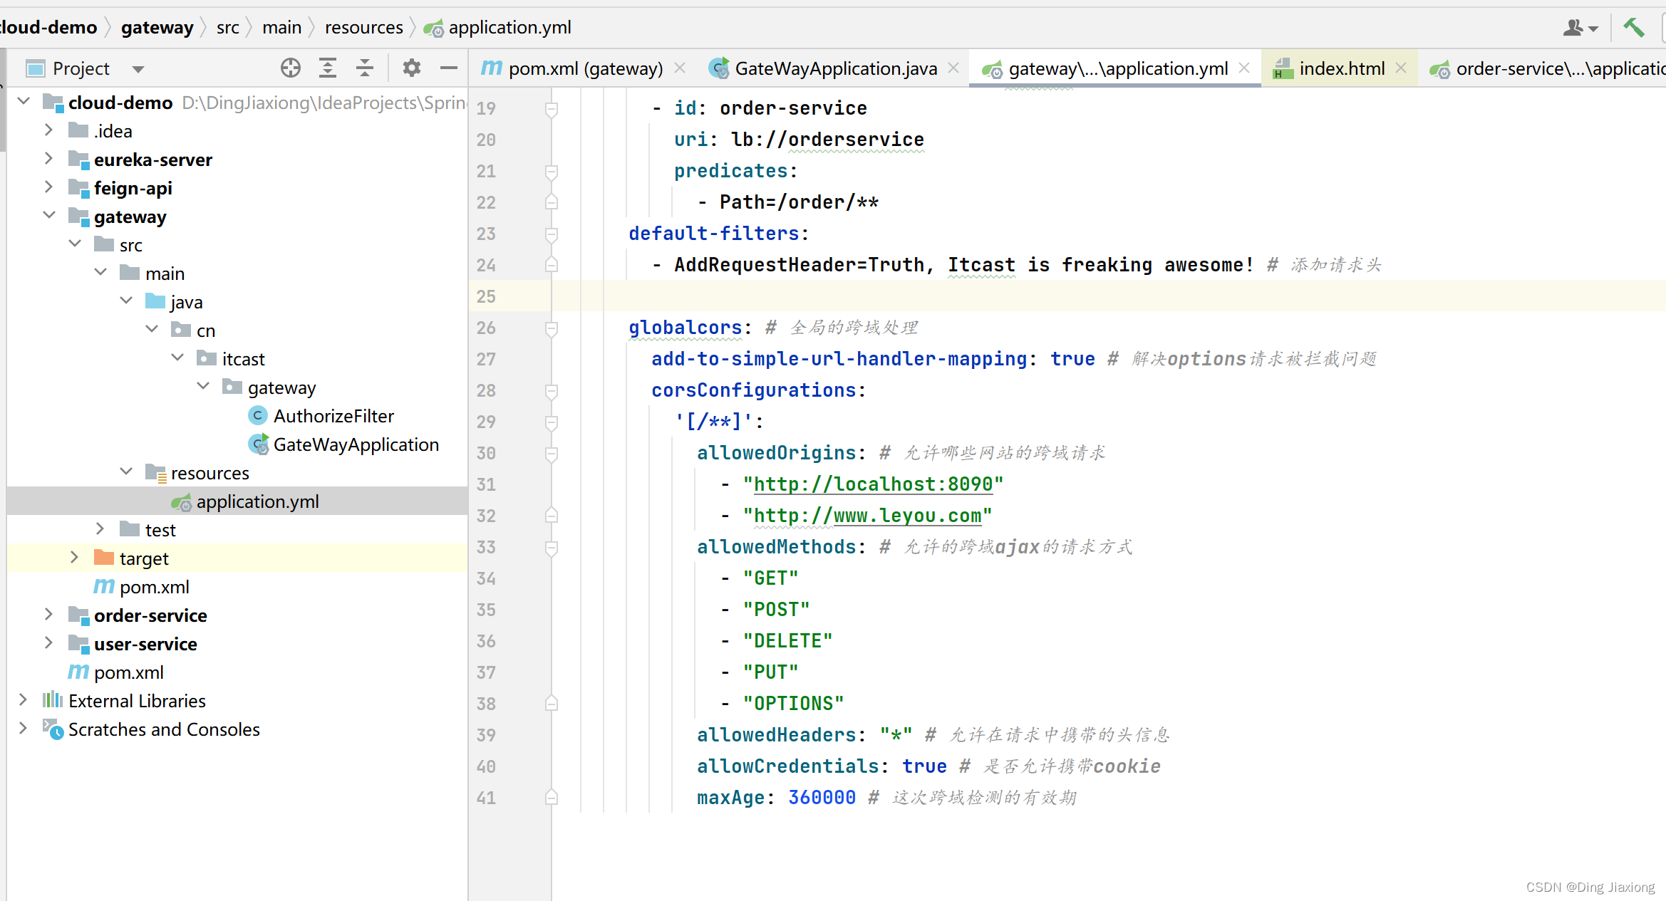This screenshot has height=901, width=1666.
Task: Click the locate/select opened file icon
Action: point(290,68)
